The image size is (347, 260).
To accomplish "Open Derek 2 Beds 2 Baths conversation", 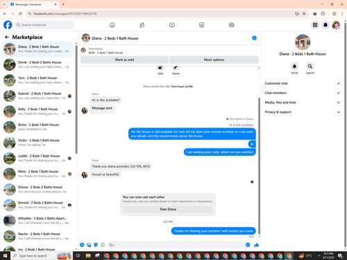I will tap(37, 64).
